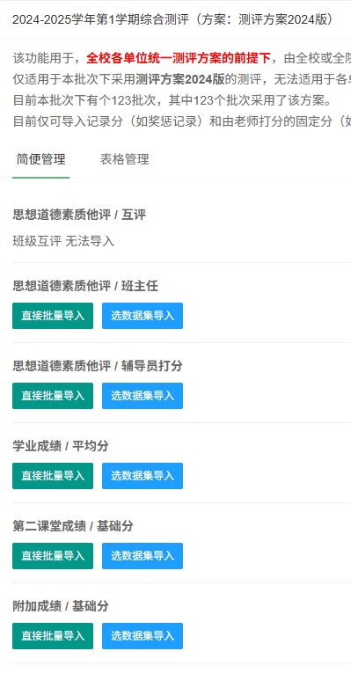Click 选数据集导入 under 附加成绩 基础分
Screen dimensions: 351x673
click(143, 636)
